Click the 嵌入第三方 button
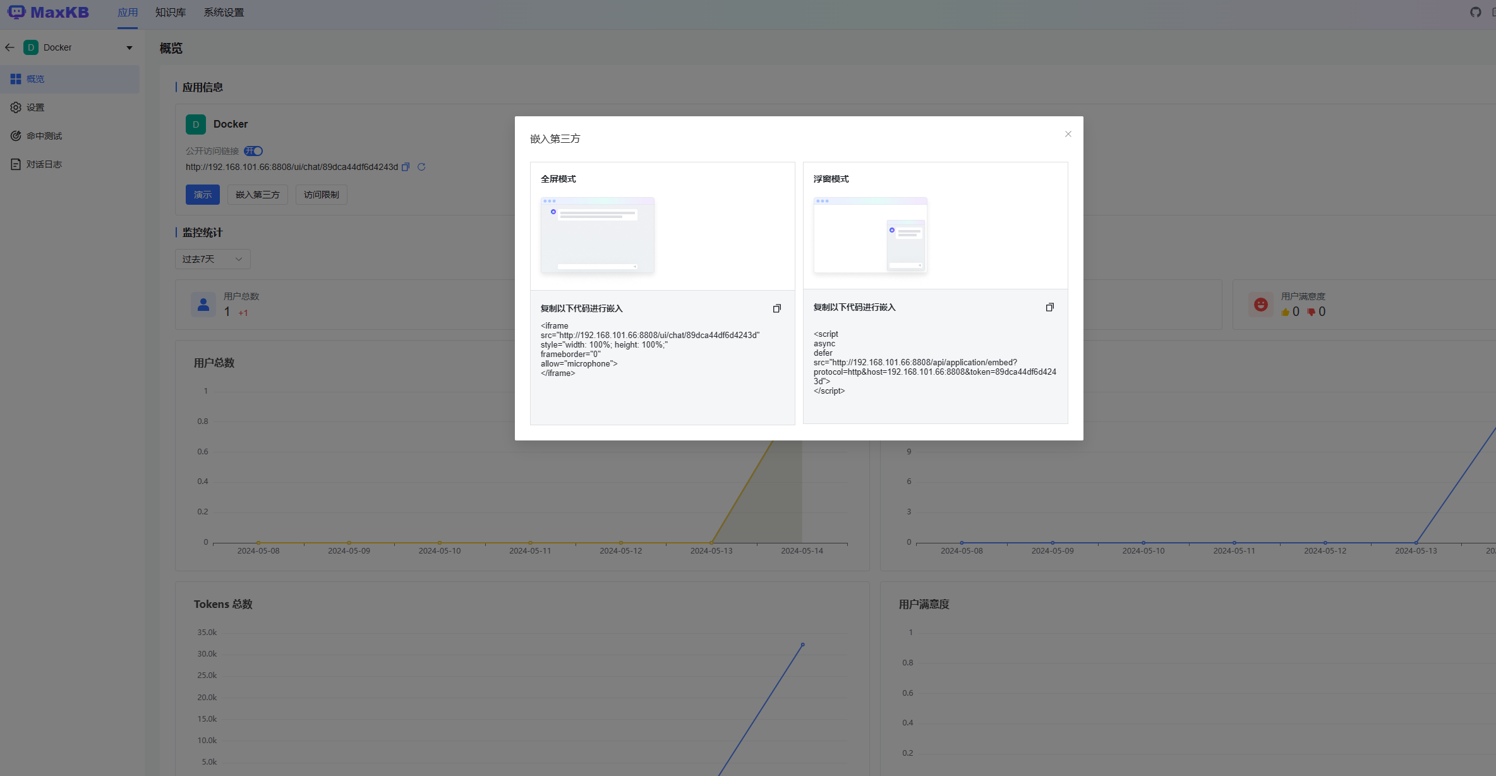 coord(258,195)
